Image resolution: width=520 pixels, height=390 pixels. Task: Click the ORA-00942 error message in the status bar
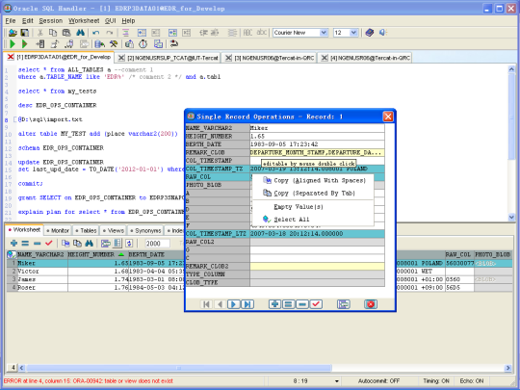pyautogui.click(x=89, y=381)
